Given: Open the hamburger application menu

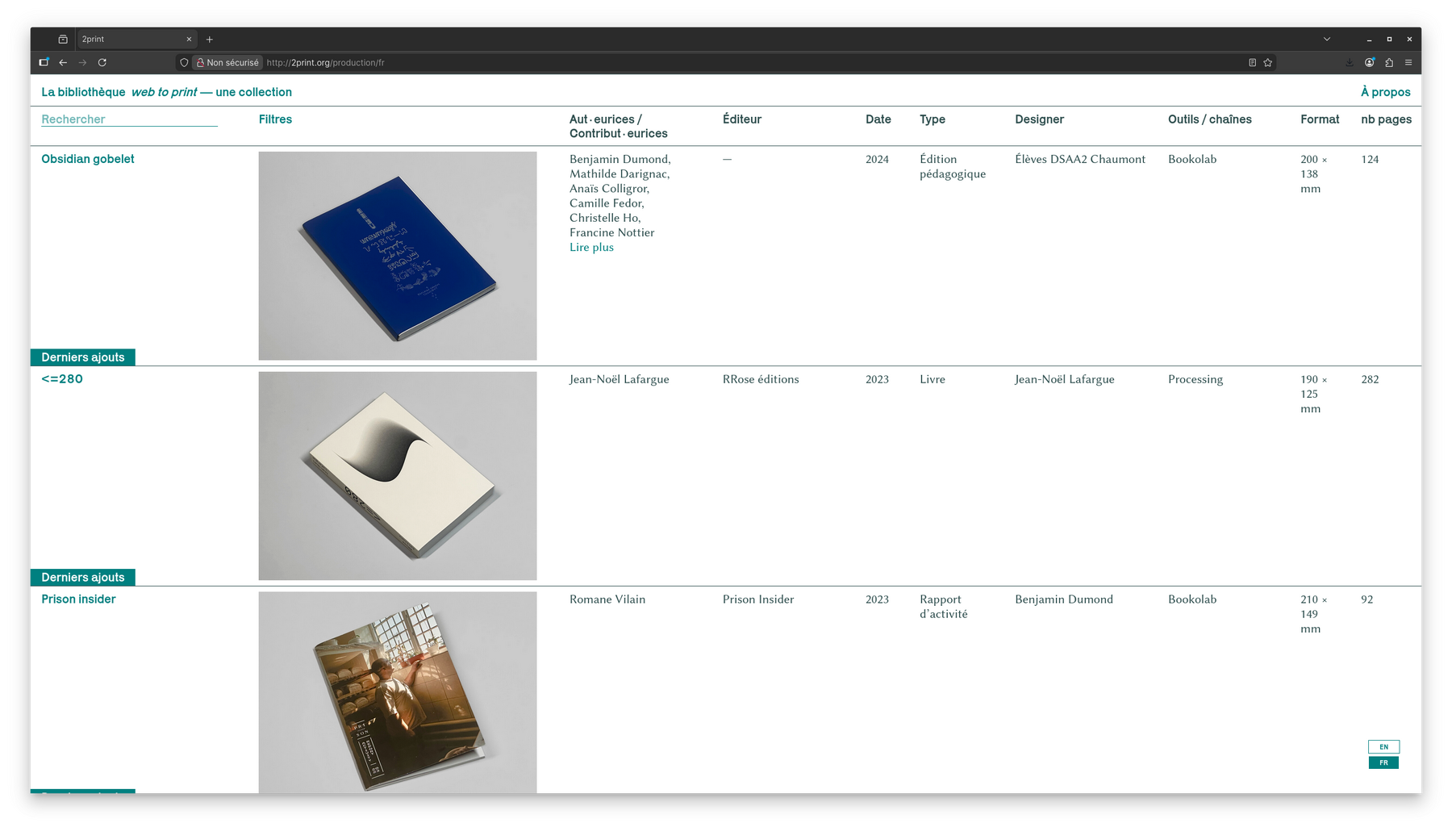Looking at the screenshot, I should 1408,62.
